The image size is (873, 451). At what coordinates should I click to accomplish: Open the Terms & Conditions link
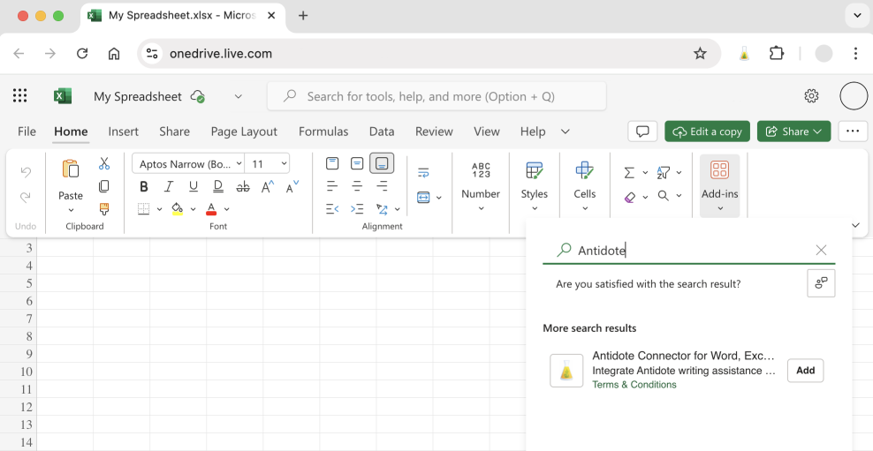pyautogui.click(x=634, y=385)
